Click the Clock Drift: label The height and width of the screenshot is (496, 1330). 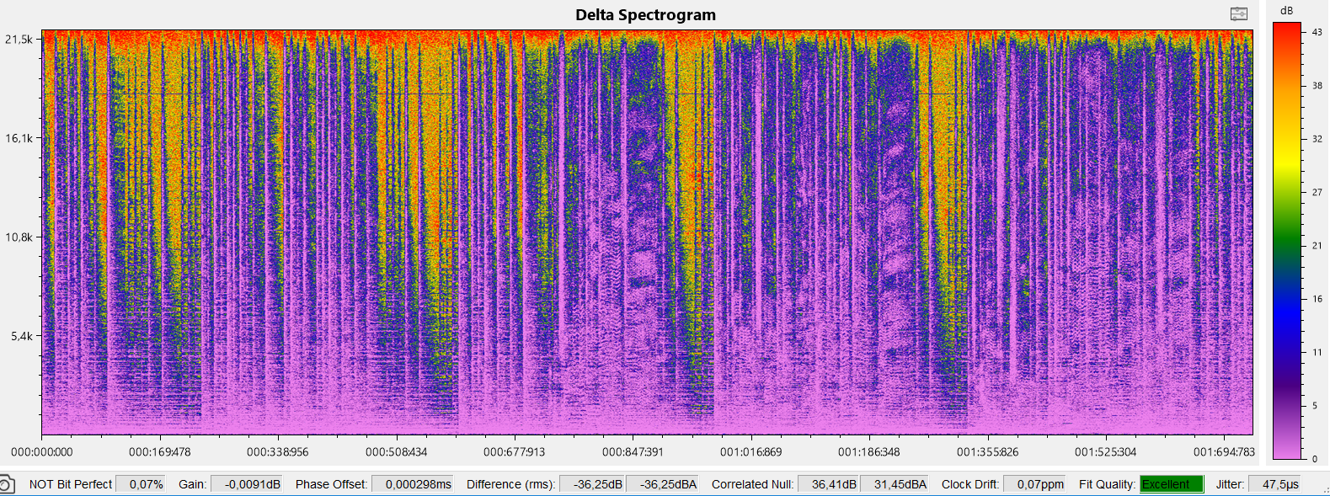point(970,484)
